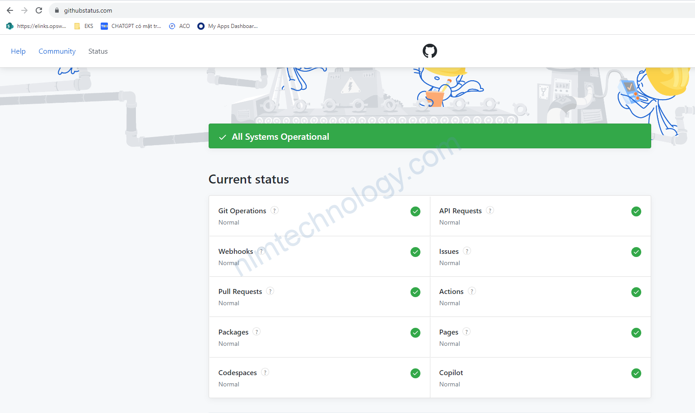Image resolution: width=695 pixels, height=413 pixels.
Task: Click the help icon next to Webhooks
Action: pyautogui.click(x=261, y=251)
